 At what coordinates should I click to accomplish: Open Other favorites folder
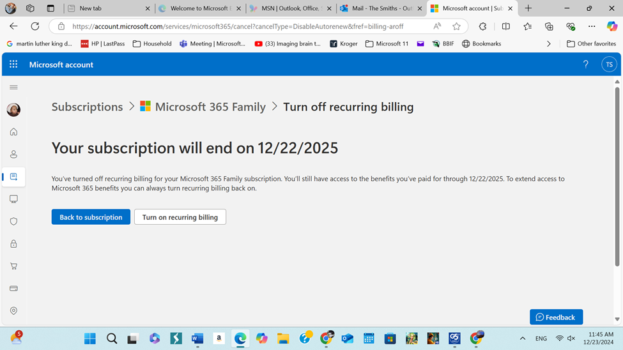point(591,43)
